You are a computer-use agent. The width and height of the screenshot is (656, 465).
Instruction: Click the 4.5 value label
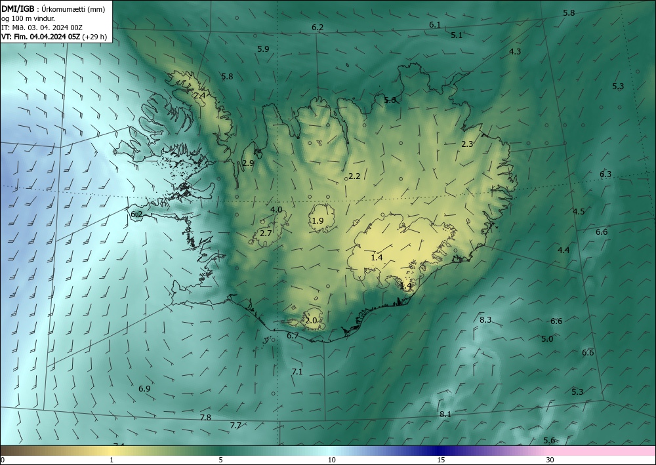(x=579, y=212)
